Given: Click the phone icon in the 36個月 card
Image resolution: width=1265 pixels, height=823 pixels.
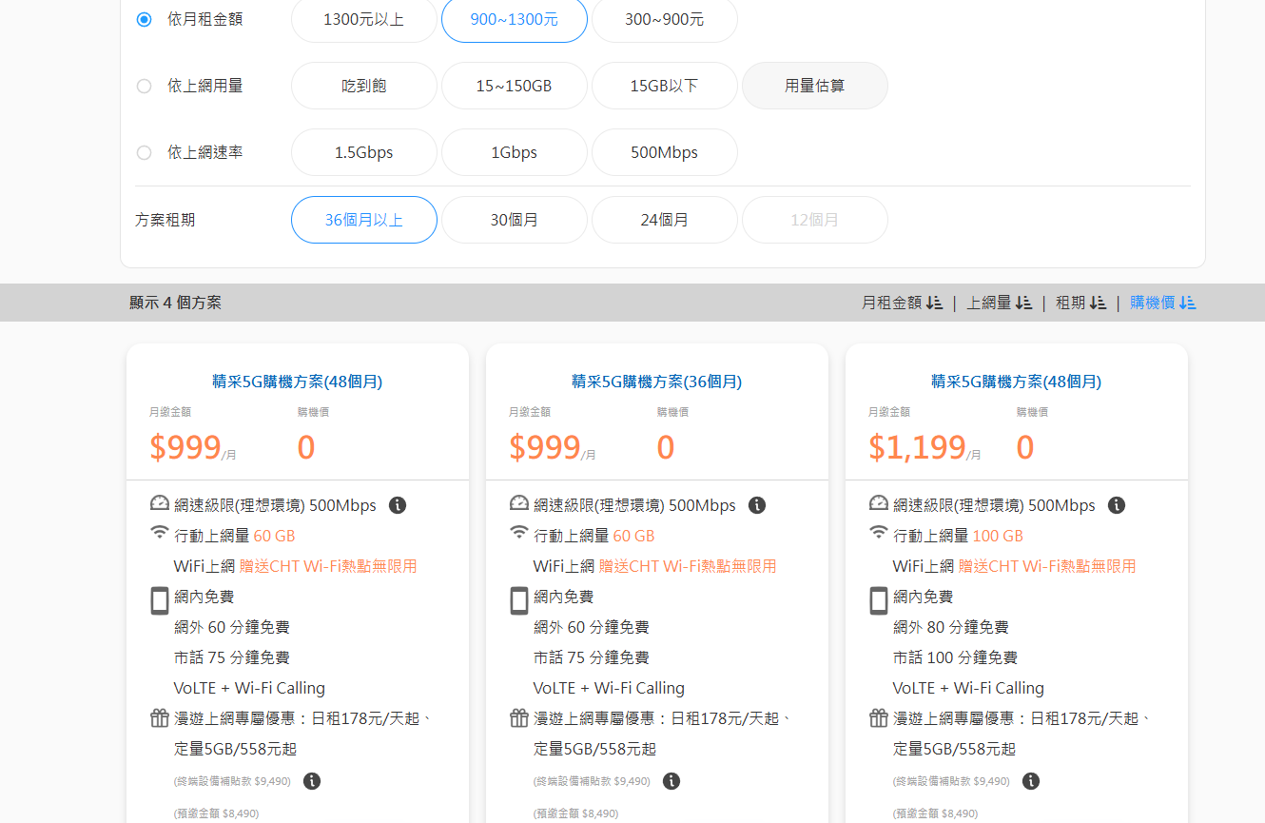Looking at the screenshot, I should pyautogui.click(x=519, y=600).
